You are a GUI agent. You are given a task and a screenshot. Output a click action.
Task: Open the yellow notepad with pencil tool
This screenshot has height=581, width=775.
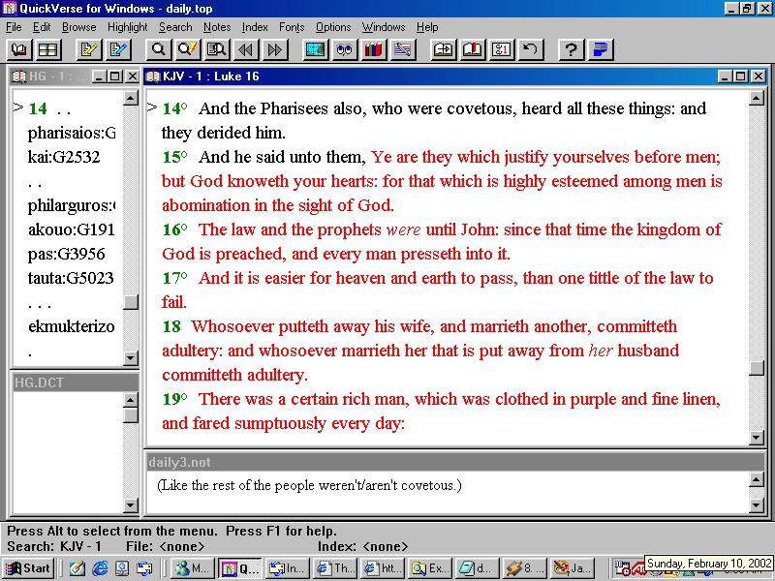tap(89, 49)
